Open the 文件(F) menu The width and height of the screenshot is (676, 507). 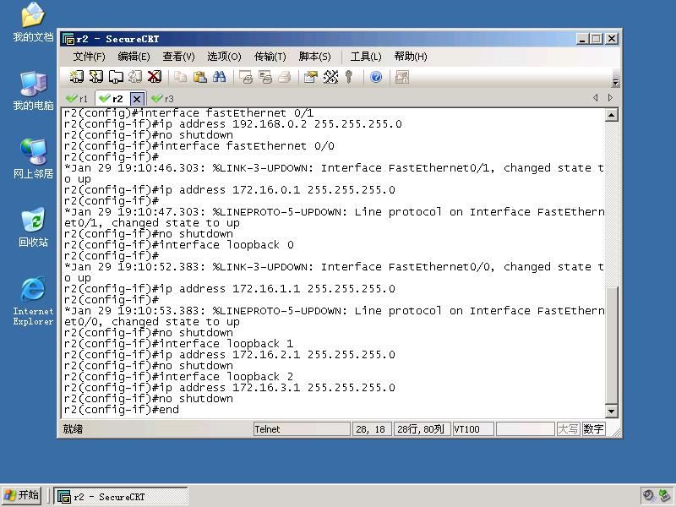tap(89, 57)
